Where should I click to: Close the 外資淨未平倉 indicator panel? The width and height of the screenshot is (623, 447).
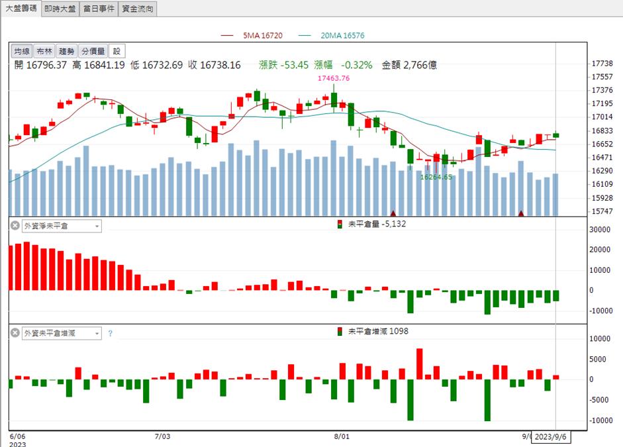coord(15,226)
